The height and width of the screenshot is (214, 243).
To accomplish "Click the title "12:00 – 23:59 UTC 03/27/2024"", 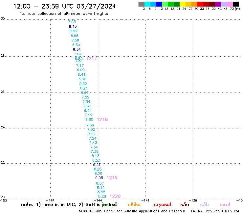I will point(65,6).
